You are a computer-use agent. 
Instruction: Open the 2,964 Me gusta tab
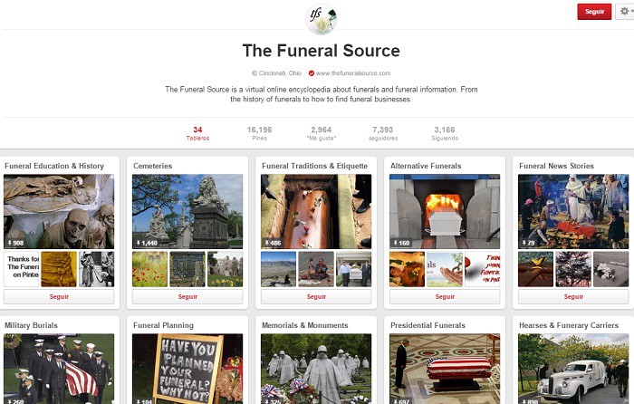pos(321,133)
